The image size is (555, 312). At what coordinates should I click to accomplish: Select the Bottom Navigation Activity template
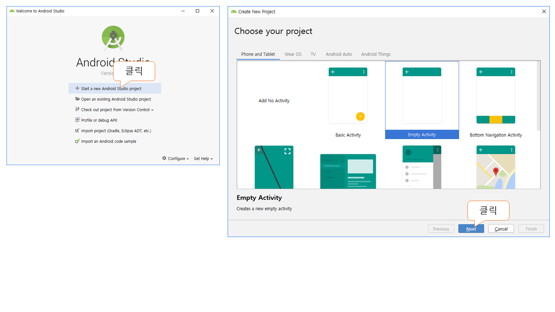coord(496,102)
